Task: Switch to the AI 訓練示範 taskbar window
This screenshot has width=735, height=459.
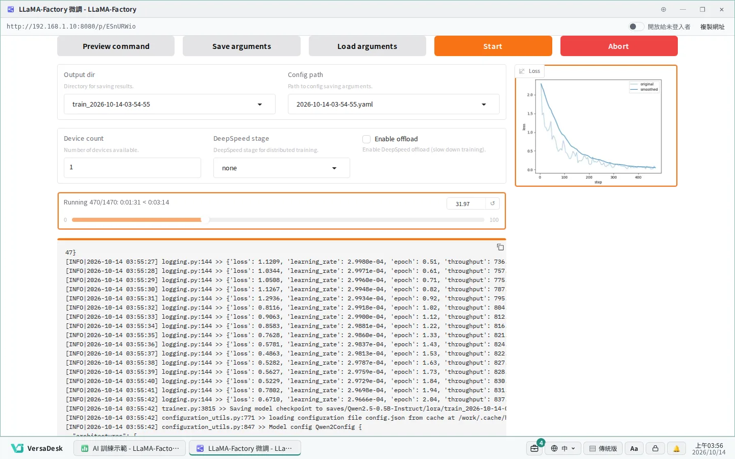Action: pyautogui.click(x=131, y=448)
